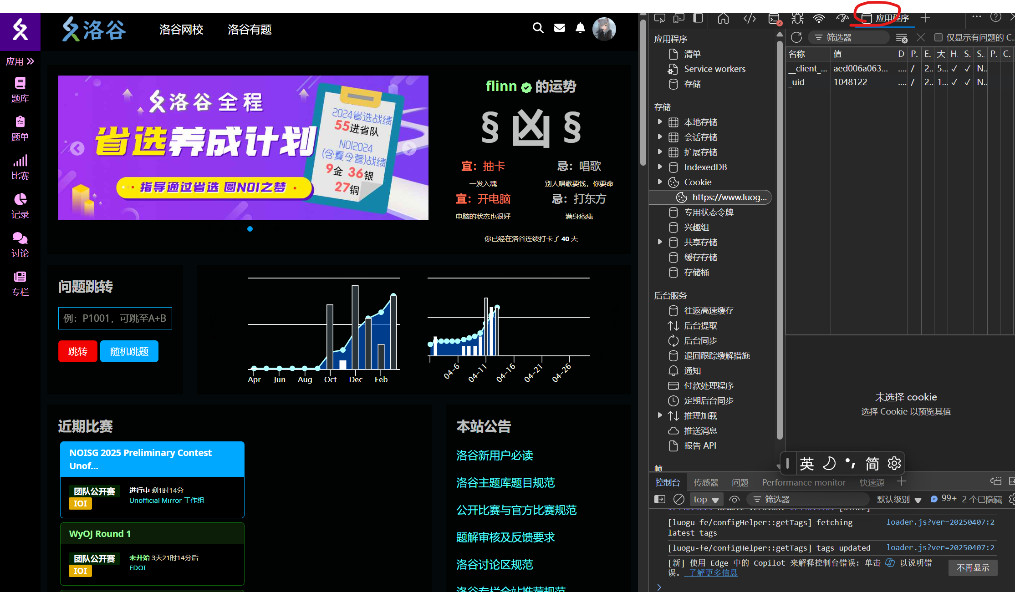
Task: Toggle the live expression eye icon
Action: 734,500
